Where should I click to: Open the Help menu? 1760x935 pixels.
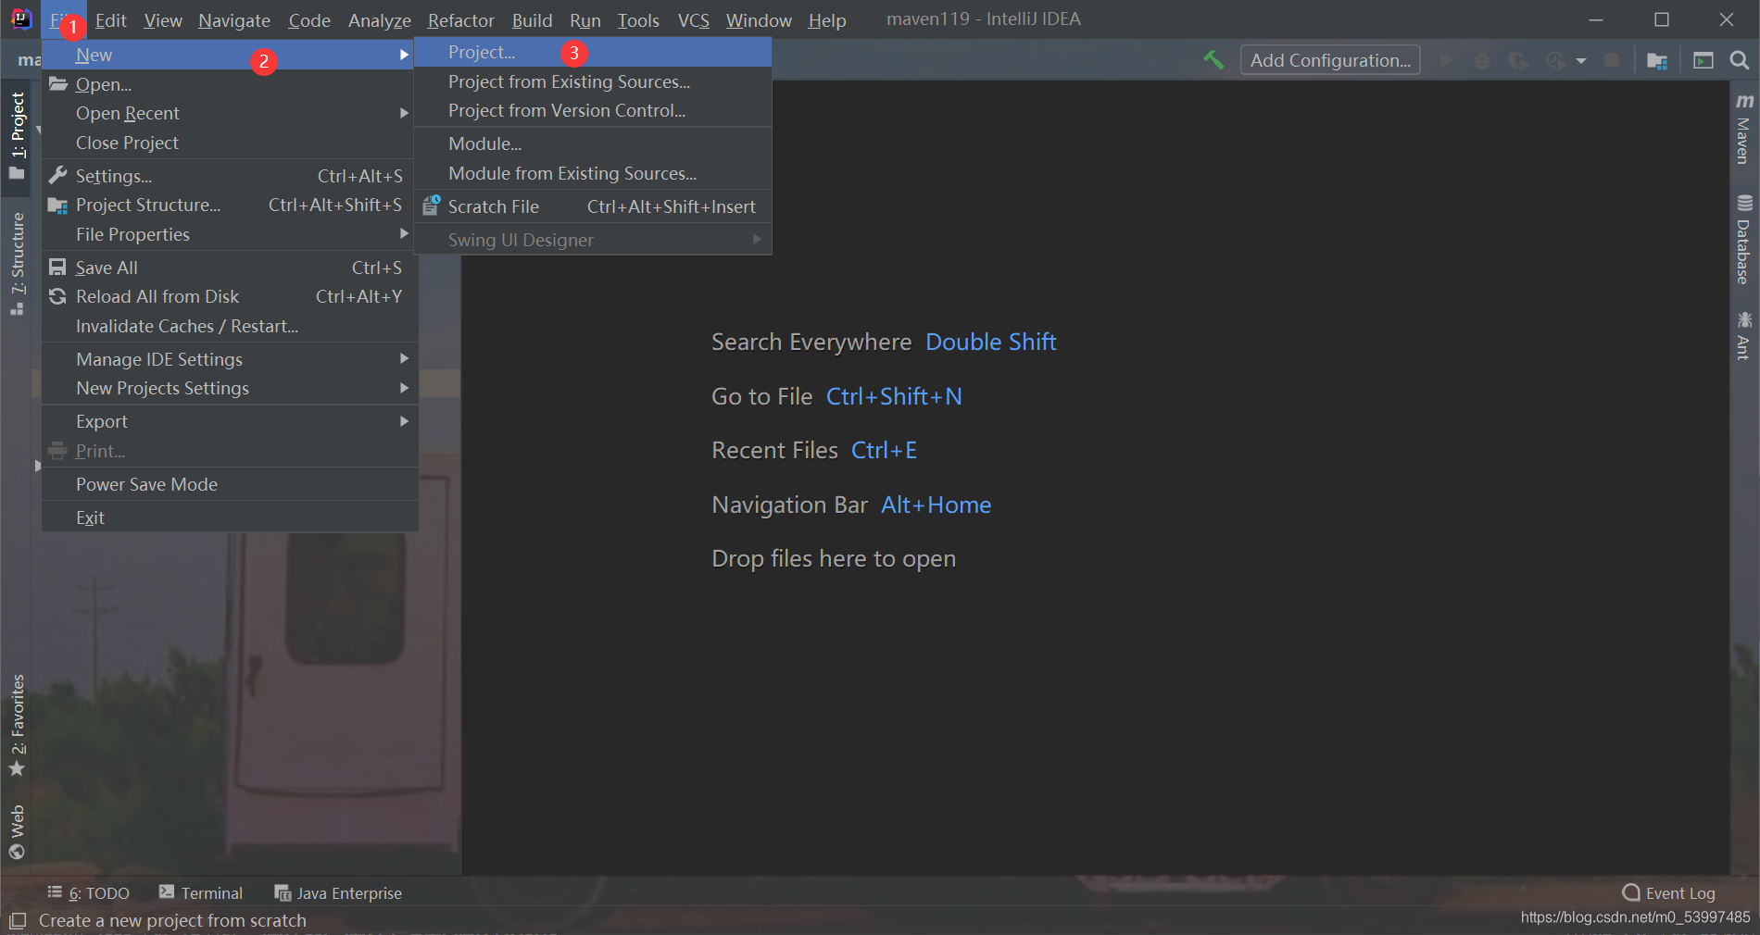pyautogui.click(x=826, y=20)
